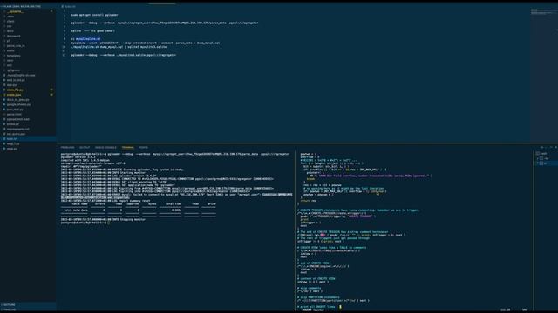Open google_sheets.py in the explorer
Image resolution: width=558 pixels, height=313 pixels.
tap(18, 104)
